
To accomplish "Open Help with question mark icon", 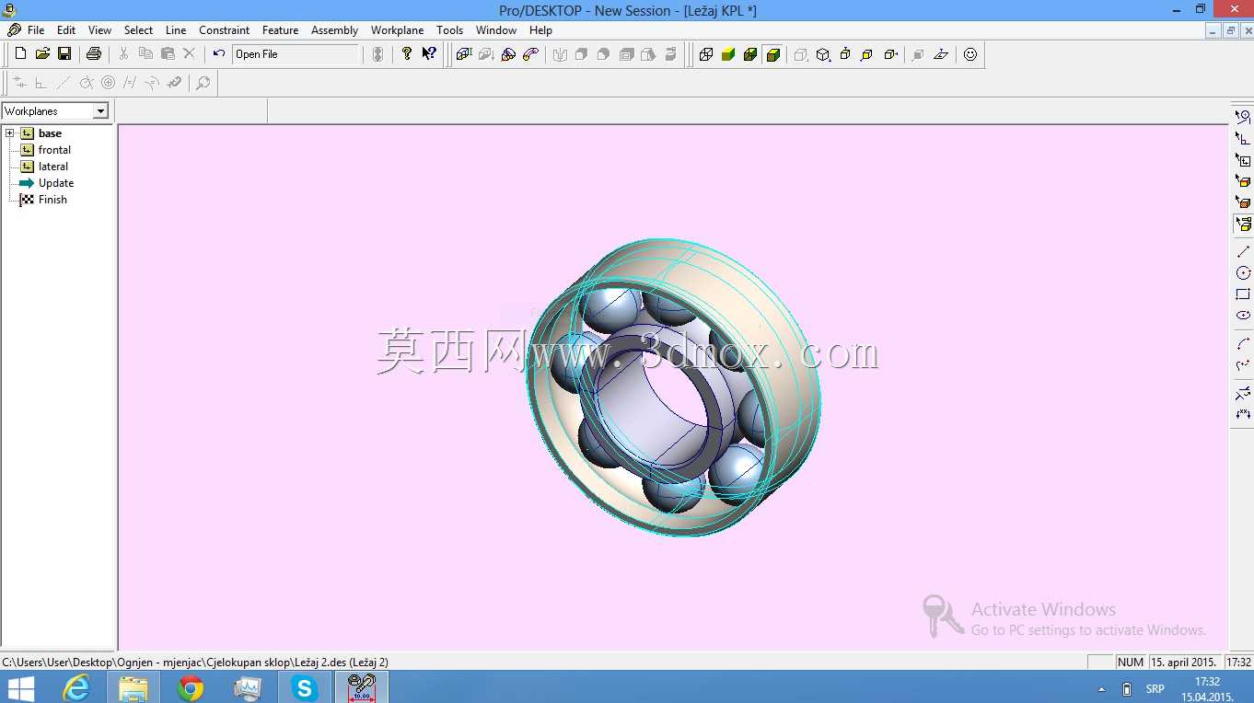I will [407, 54].
